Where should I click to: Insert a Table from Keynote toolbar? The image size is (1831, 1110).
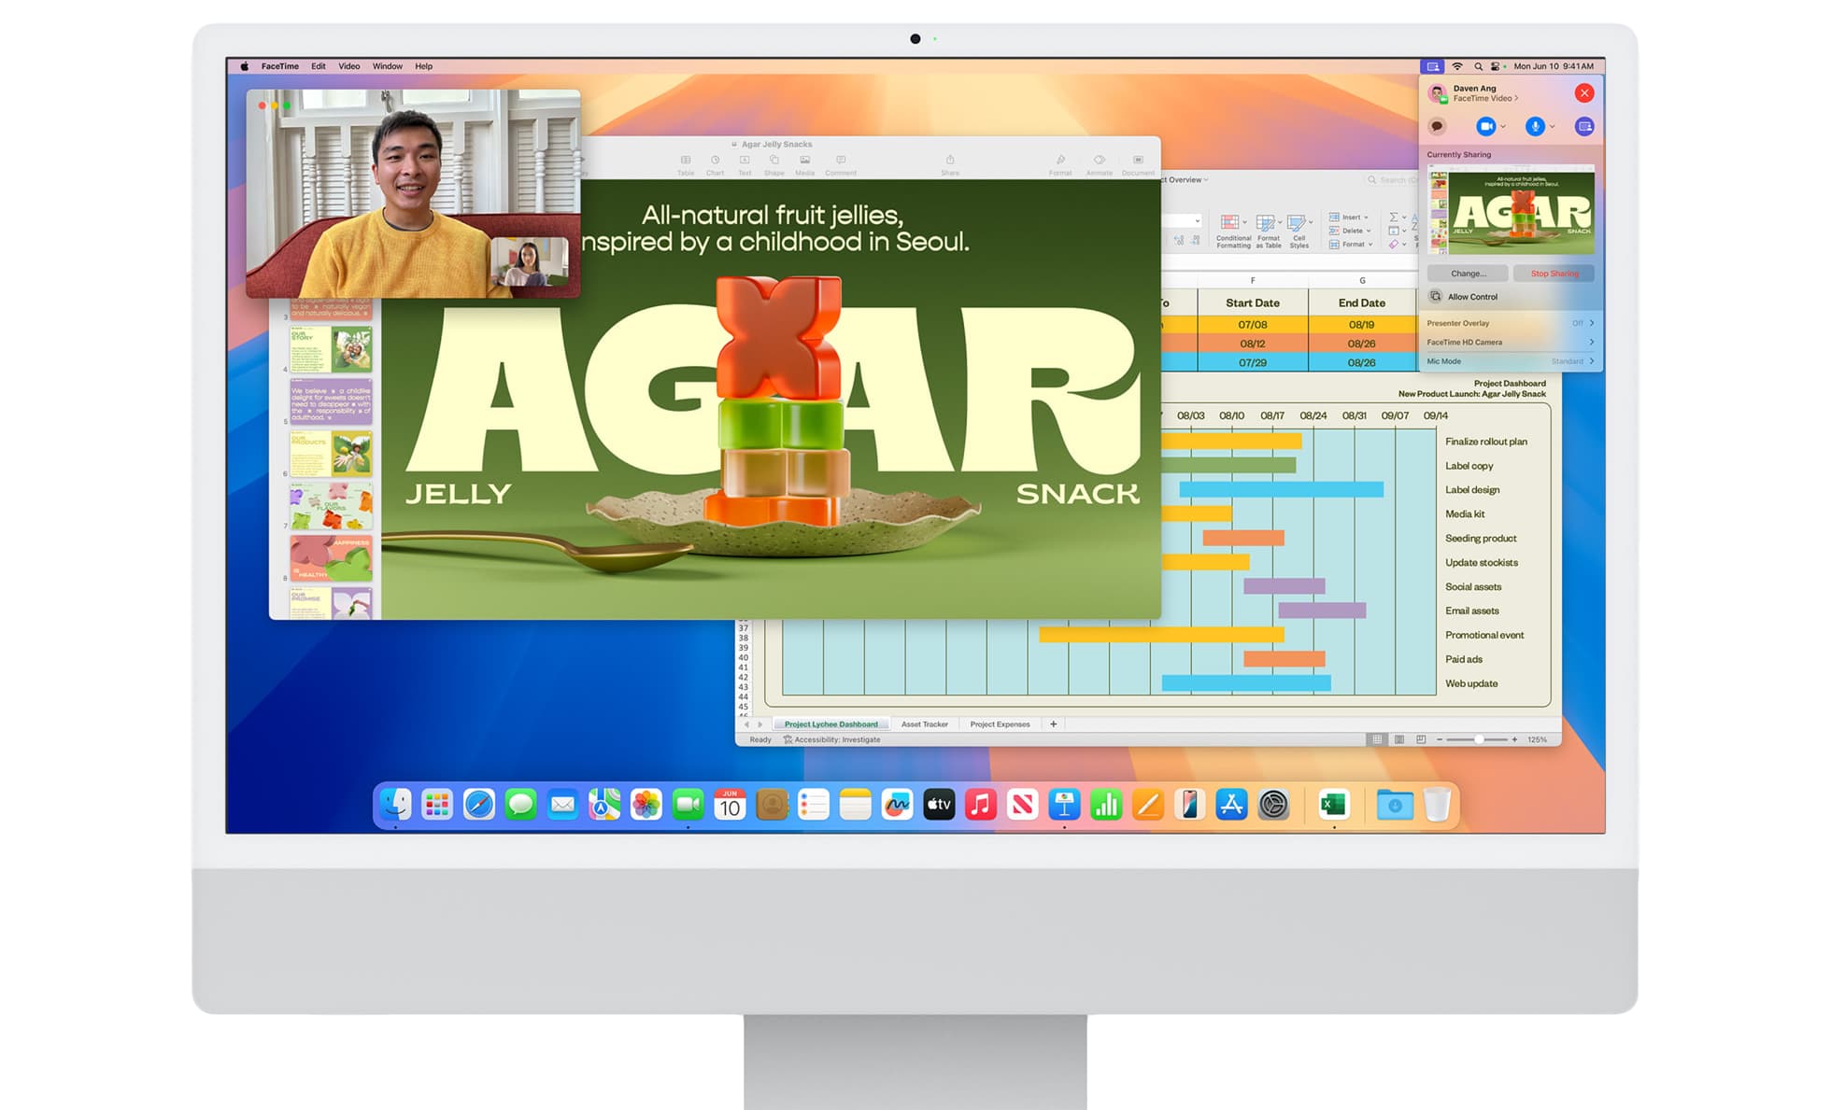686,164
